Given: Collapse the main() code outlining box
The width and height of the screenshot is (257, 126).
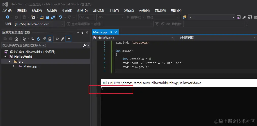Looking at the screenshot, I should (x=114, y=51).
